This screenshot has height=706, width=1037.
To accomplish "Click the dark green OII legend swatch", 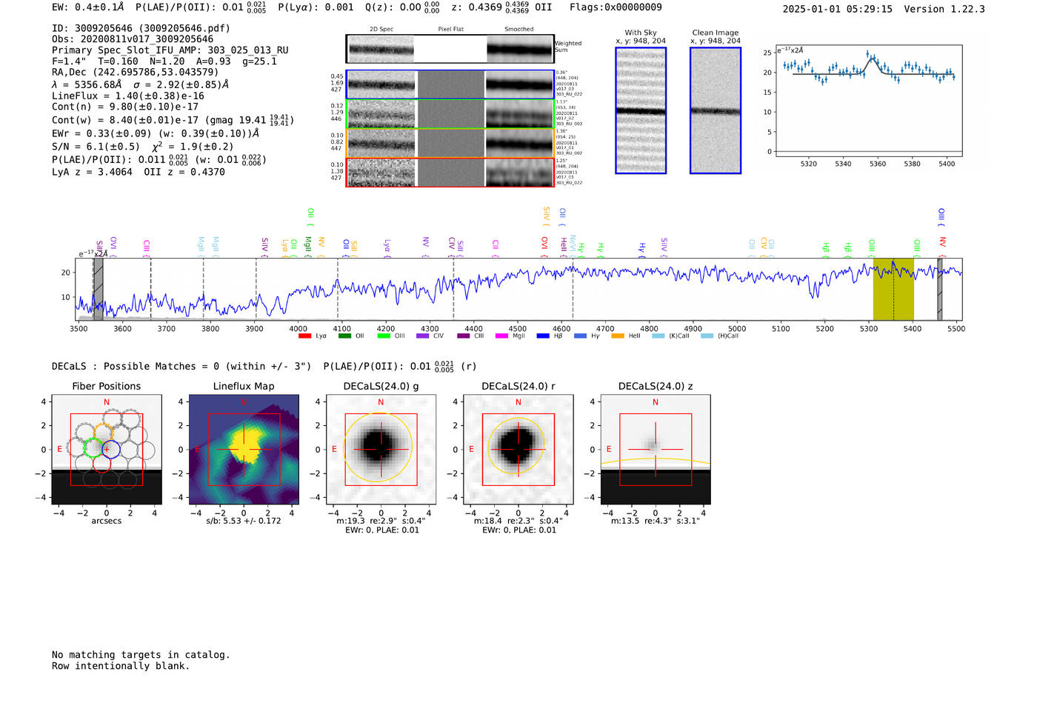I will point(344,336).
